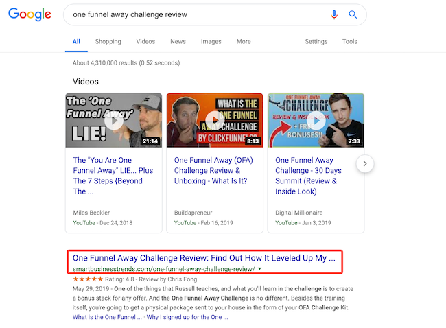Screen dimensions: 446x328
Task: Click the 'About 4,310,000 results' text
Action: pos(126,63)
